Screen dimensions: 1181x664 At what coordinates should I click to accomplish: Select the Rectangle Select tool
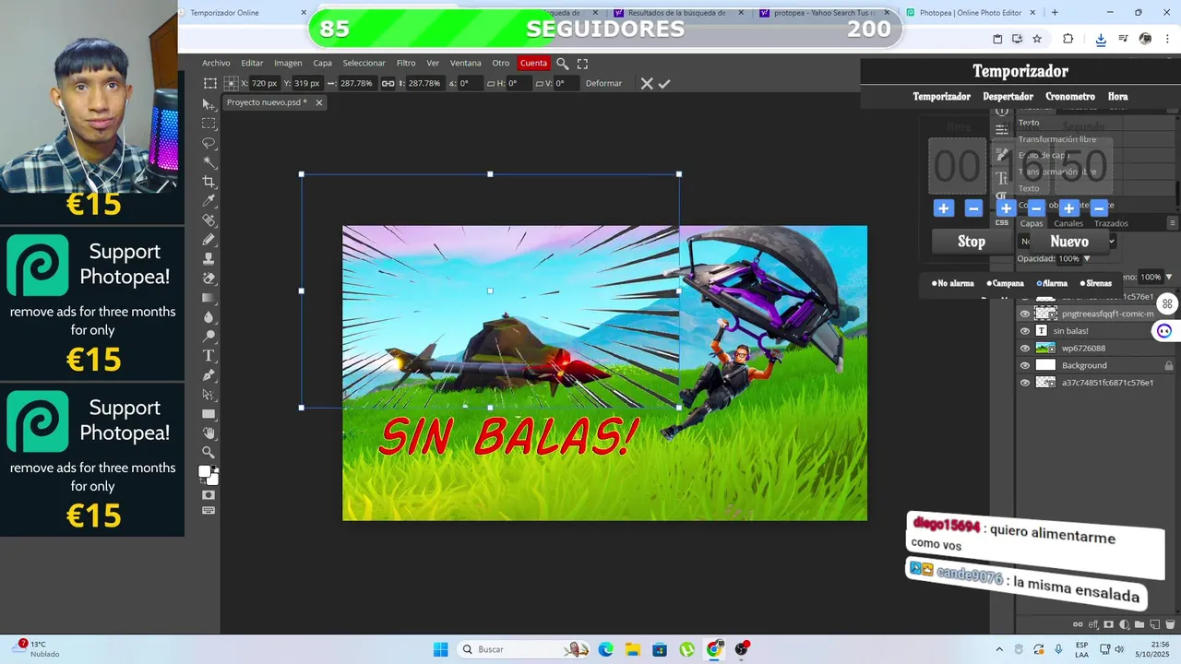(x=209, y=124)
